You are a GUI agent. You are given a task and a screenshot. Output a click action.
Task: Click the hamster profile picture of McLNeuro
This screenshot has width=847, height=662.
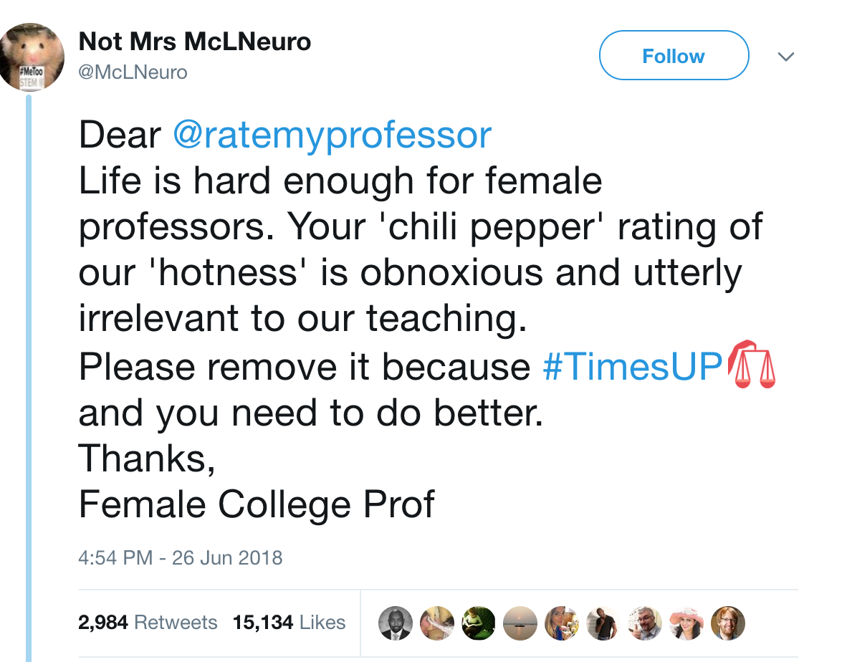32,57
